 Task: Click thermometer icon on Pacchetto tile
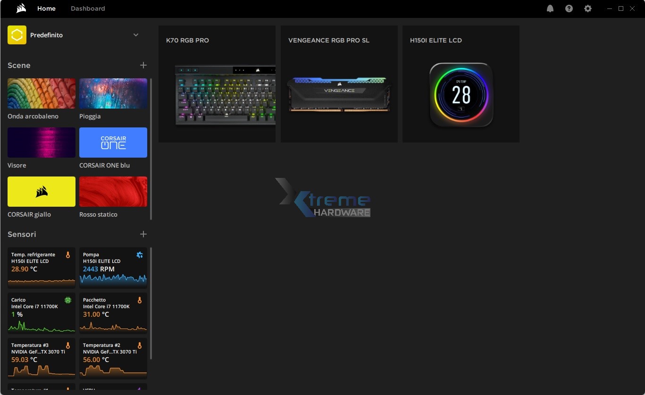click(x=139, y=300)
